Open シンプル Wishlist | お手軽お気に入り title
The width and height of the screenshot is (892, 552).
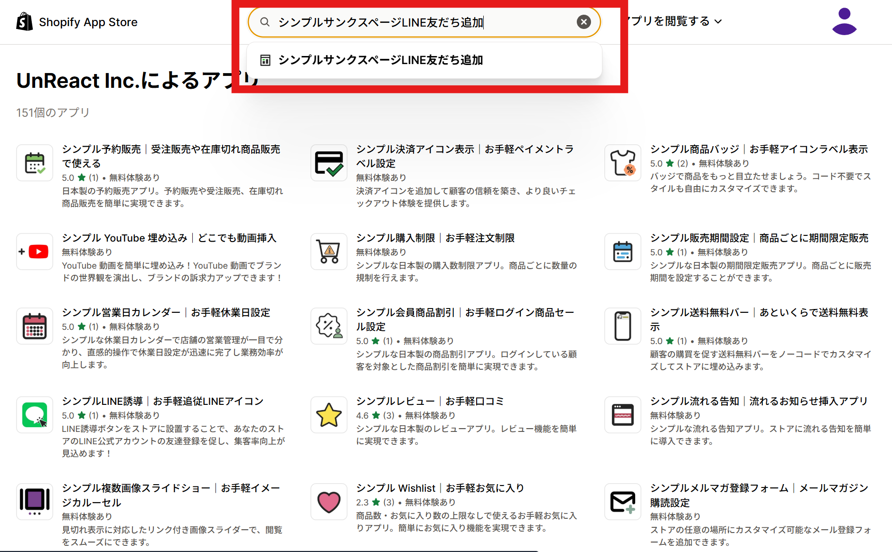(x=440, y=488)
